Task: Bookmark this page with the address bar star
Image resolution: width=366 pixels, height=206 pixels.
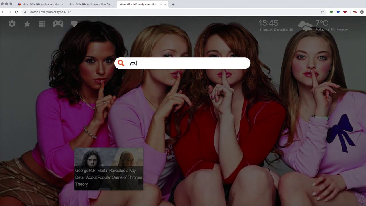Action: coord(322,12)
